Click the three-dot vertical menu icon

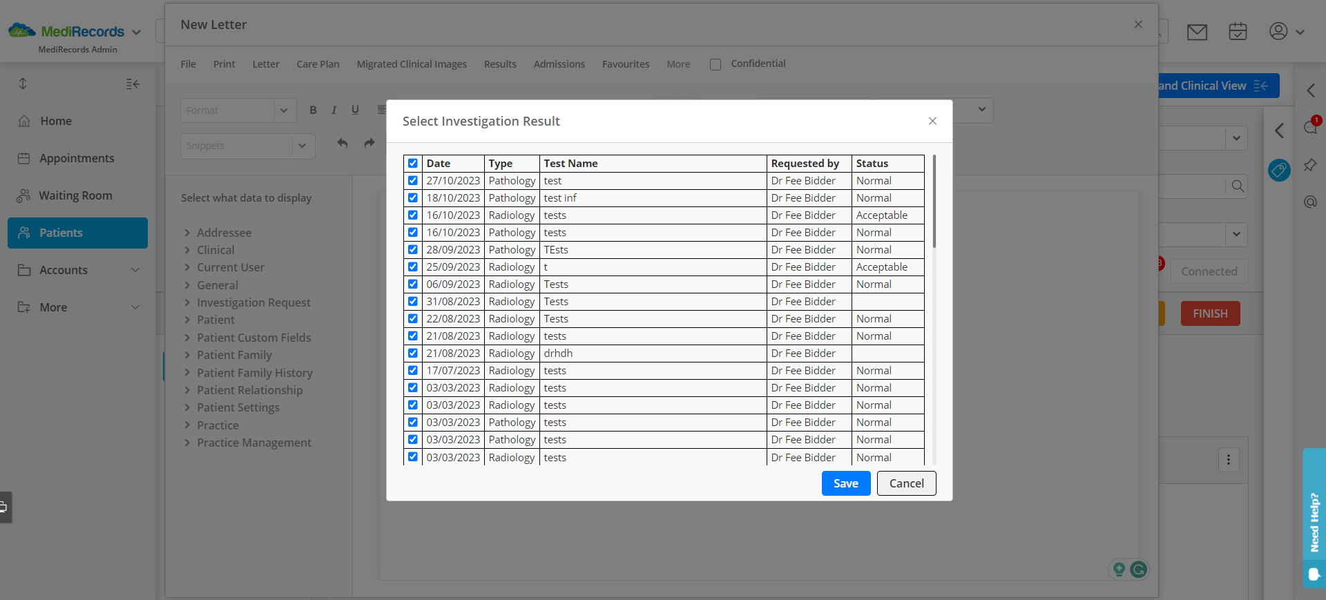click(x=1229, y=460)
